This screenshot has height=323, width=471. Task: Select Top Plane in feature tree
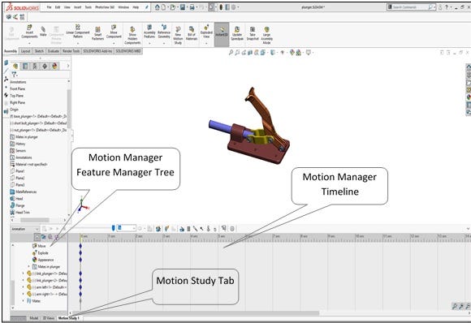pos(16,96)
